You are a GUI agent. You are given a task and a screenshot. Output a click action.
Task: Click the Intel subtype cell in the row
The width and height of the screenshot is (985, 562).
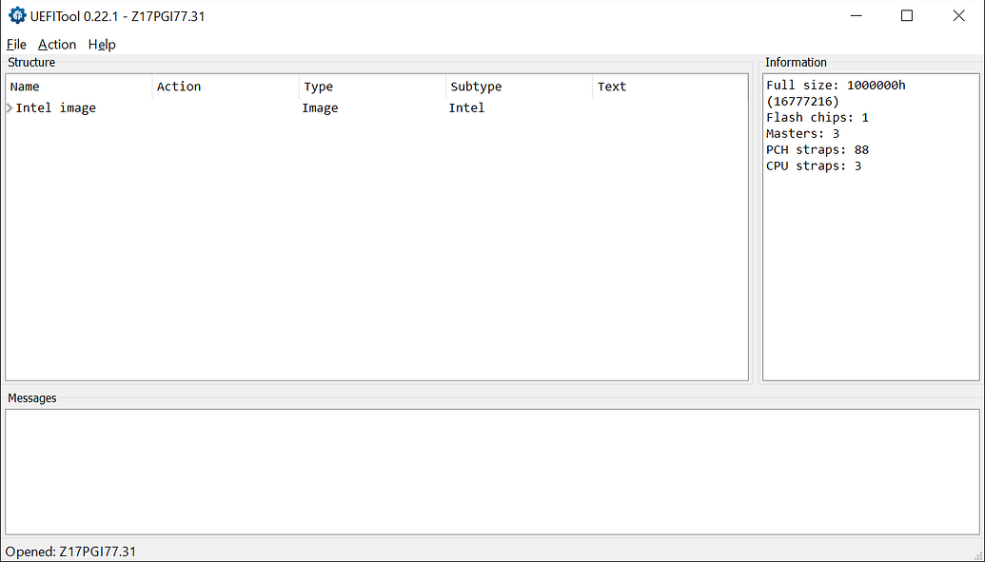coord(466,108)
